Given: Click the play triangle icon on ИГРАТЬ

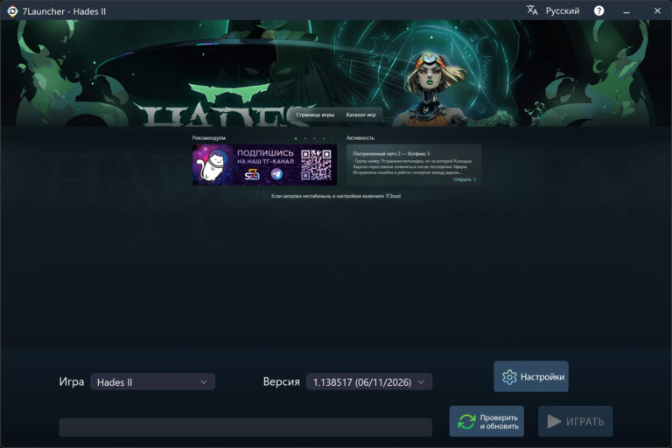Looking at the screenshot, I should 554,422.
